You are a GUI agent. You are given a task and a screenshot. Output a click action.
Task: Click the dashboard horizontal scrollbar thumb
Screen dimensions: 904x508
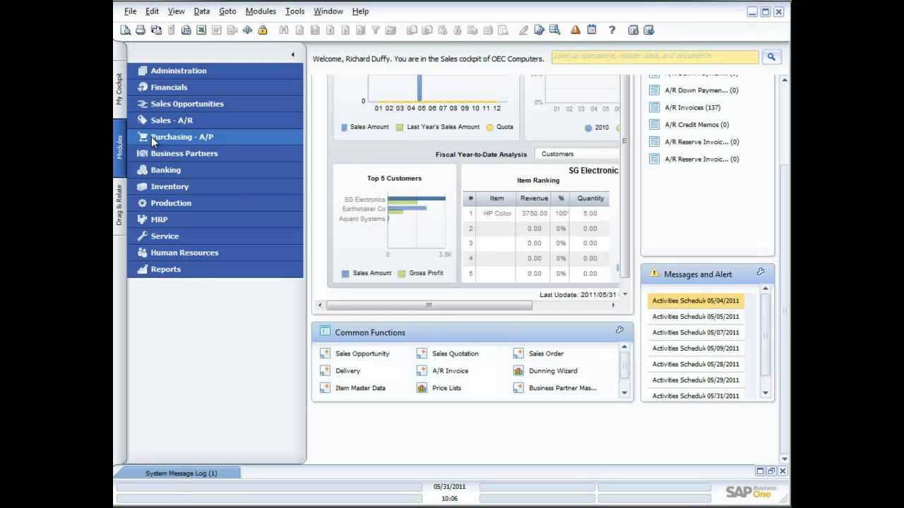pos(429,305)
